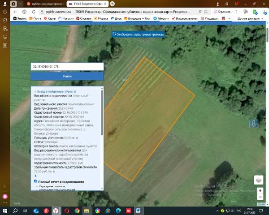Open the Новости bookmark
The image size is (269, 215).
[66, 18]
